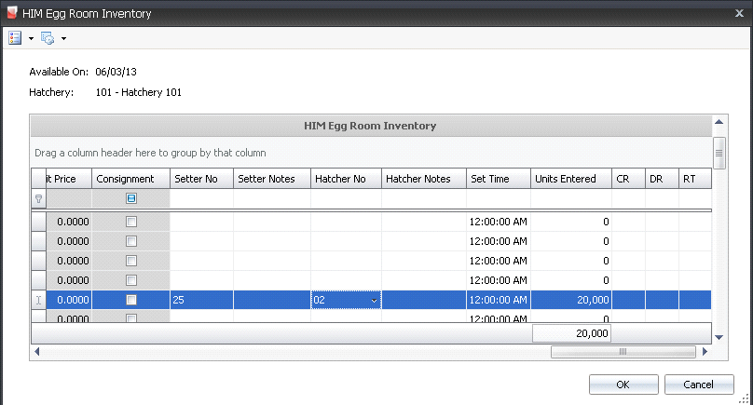The width and height of the screenshot is (753, 405).
Task: Click the refresh settings toolbar icon
Action: point(48,38)
